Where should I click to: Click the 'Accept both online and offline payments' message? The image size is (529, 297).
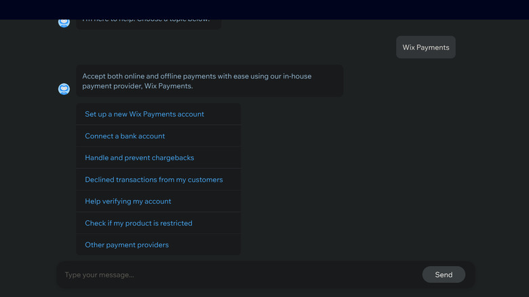point(210,81)
